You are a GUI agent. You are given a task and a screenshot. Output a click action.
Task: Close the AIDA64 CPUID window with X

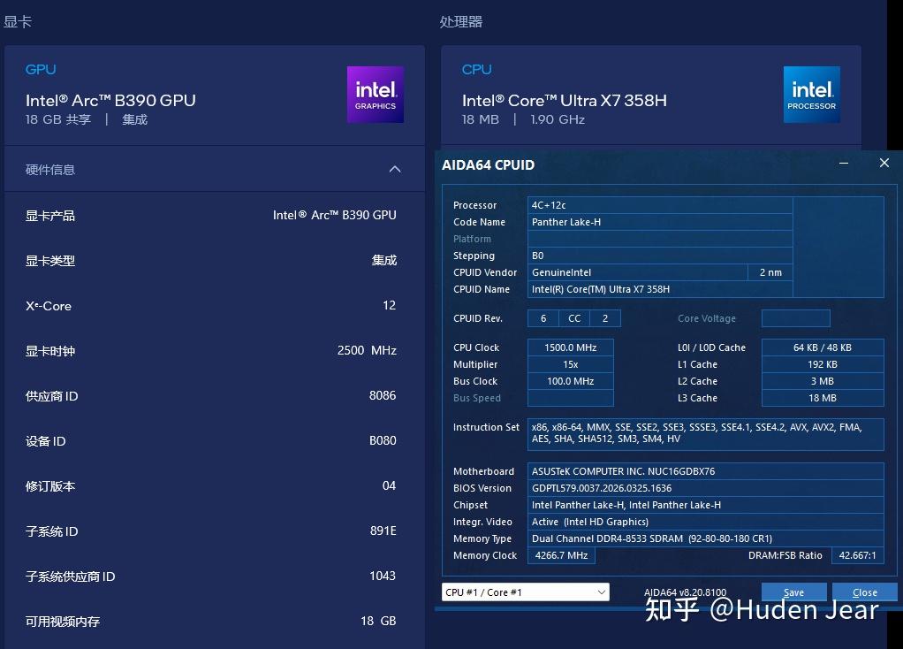(x=884, y=163)
